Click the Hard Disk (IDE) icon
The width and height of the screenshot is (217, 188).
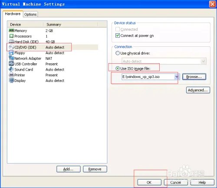pyautogui.click(x=11, y=42)
